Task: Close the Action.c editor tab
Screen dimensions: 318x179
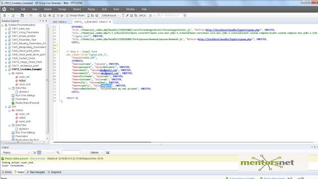Action: pos(110,22)
